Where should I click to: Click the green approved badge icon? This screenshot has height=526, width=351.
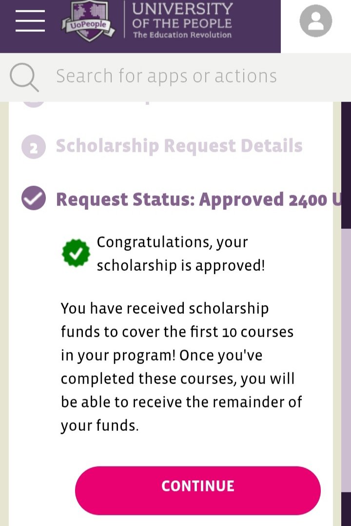click(x=76, y=252)
